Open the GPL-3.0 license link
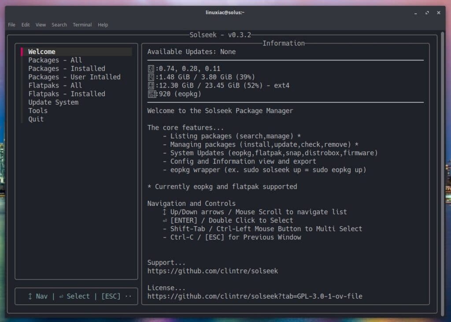 255,296
